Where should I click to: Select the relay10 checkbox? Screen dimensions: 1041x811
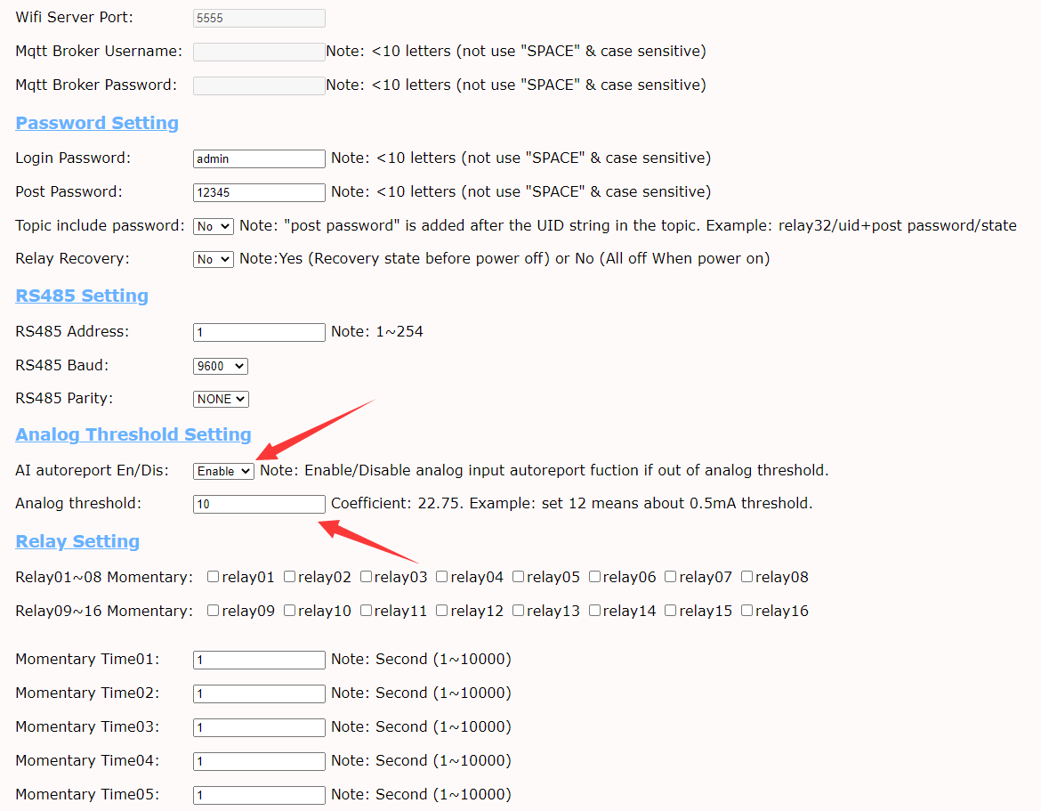[x=290, y=611]
